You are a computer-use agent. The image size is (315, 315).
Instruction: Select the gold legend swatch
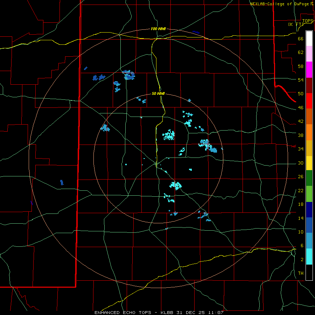tap(309, 148)
